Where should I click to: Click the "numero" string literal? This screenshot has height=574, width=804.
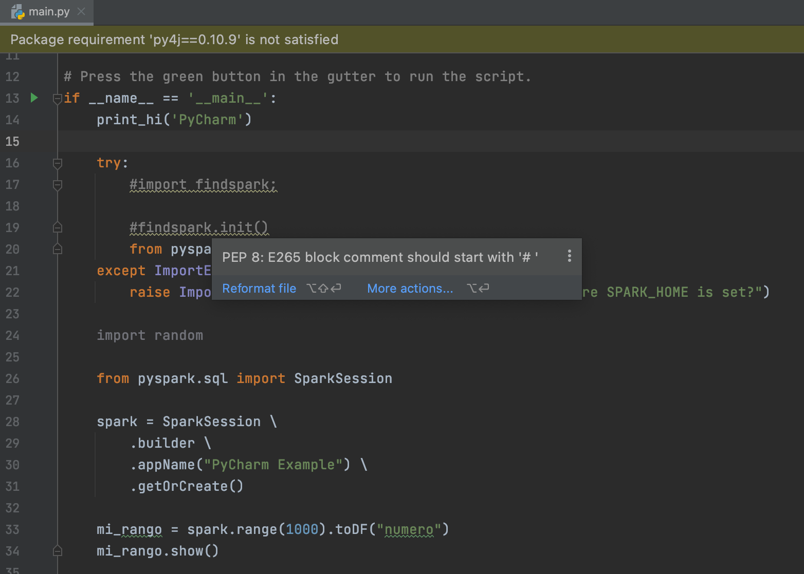pos(409,529)
